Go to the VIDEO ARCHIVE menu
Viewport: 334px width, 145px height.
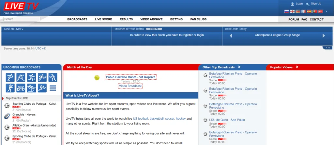[x=151, y=20]
